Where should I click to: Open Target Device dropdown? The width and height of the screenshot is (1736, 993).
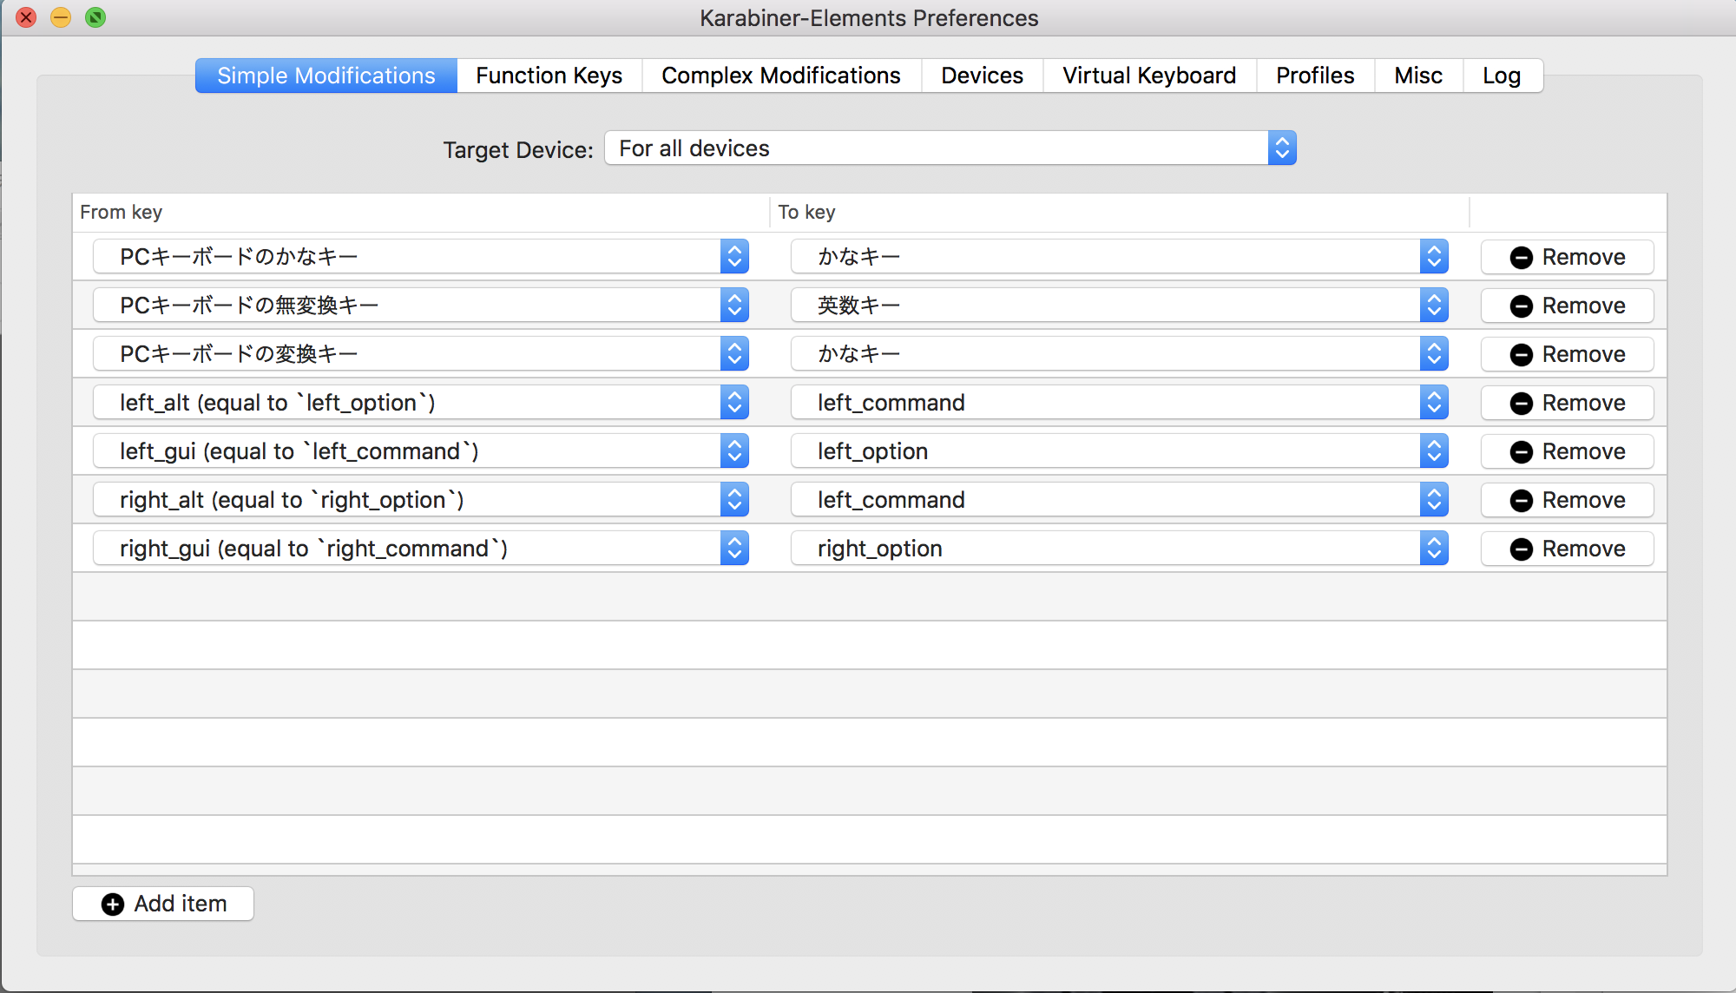tap(950, 148)
